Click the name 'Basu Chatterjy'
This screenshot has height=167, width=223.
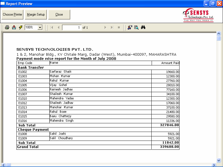click(60, 116)
